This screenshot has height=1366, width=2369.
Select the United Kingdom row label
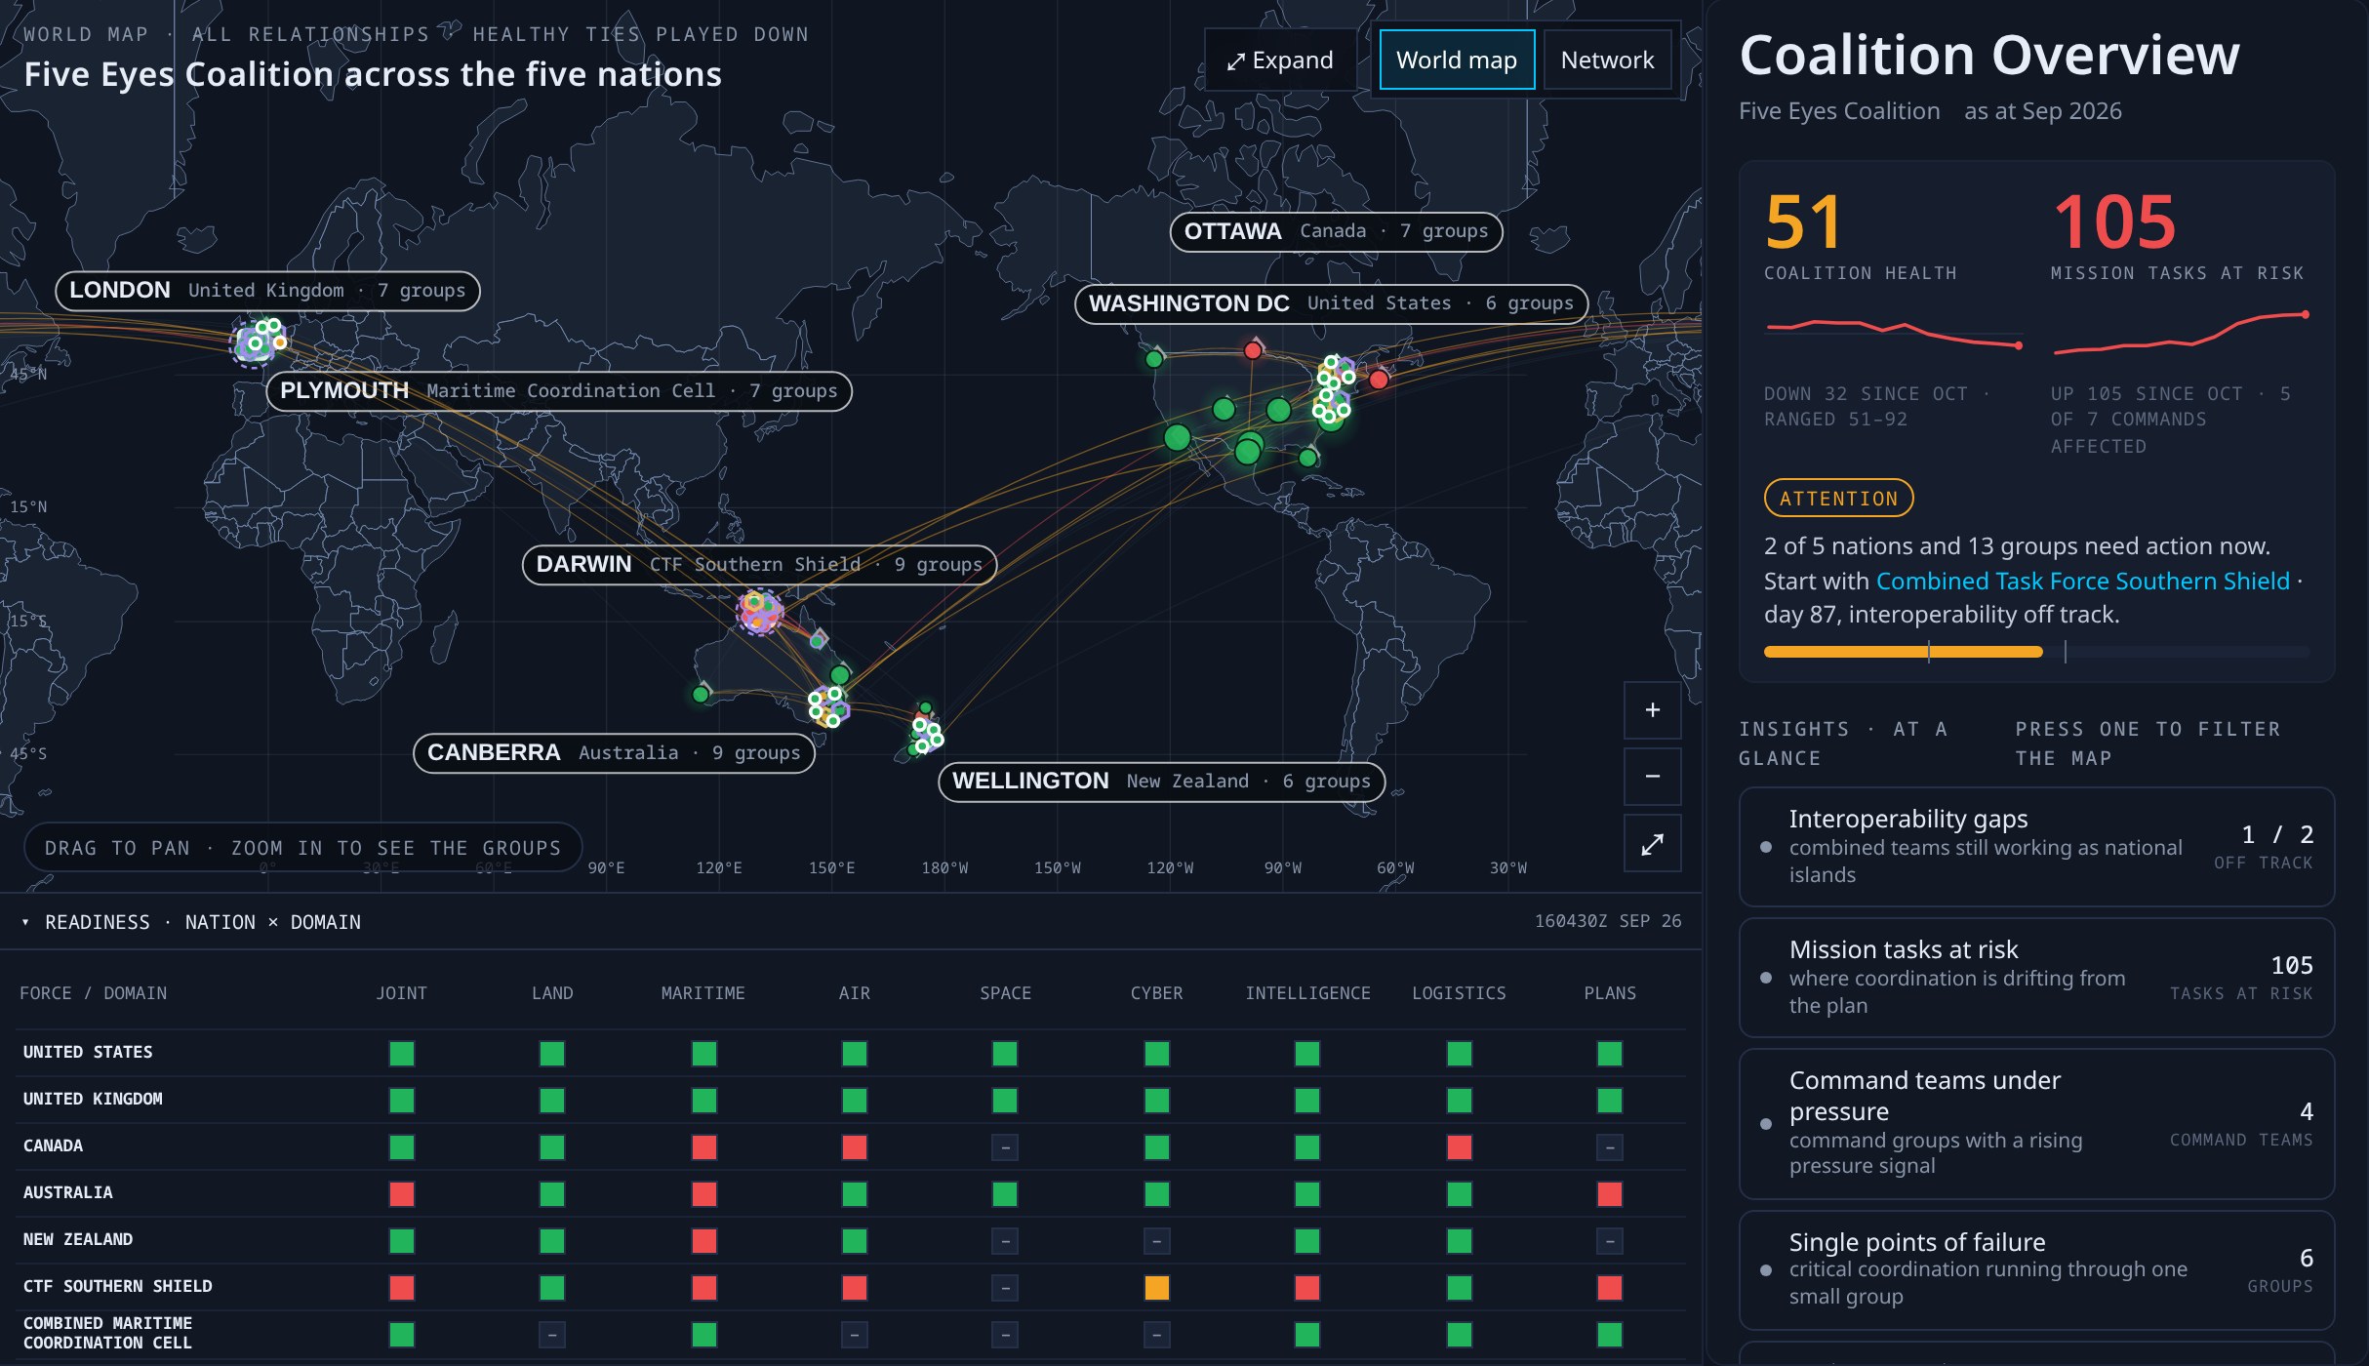pyautogui.click(x=93, y=1100)
